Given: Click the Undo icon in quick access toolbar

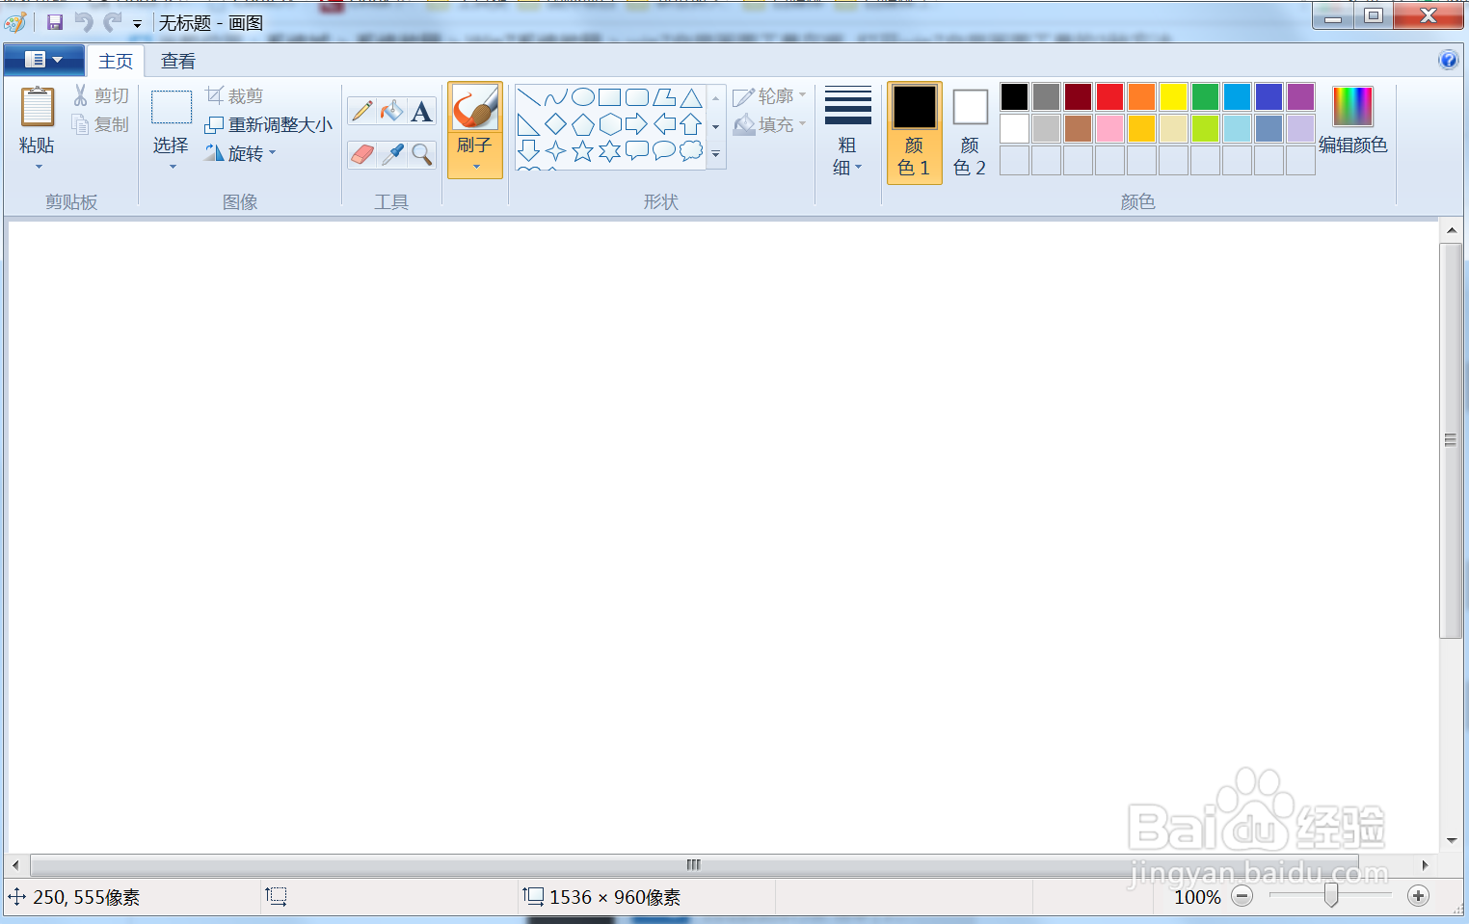Looking at the screenshot, I should (86, 21).
